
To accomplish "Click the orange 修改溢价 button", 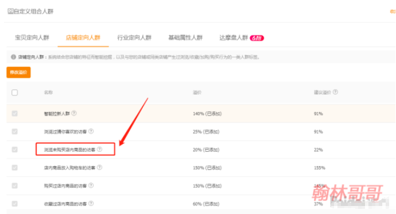I will 18,72.
